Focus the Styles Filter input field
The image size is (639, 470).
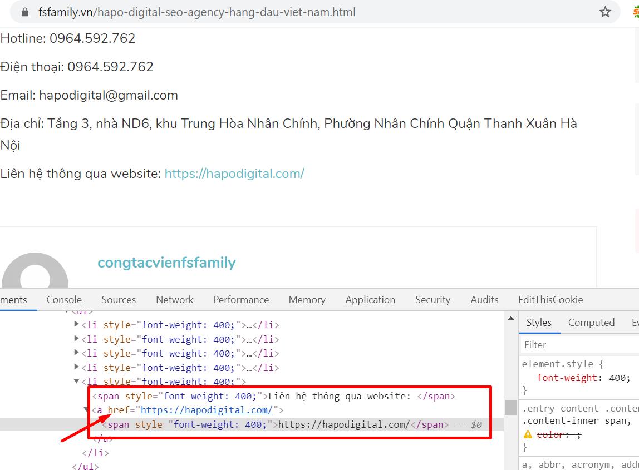click(579, 344)
